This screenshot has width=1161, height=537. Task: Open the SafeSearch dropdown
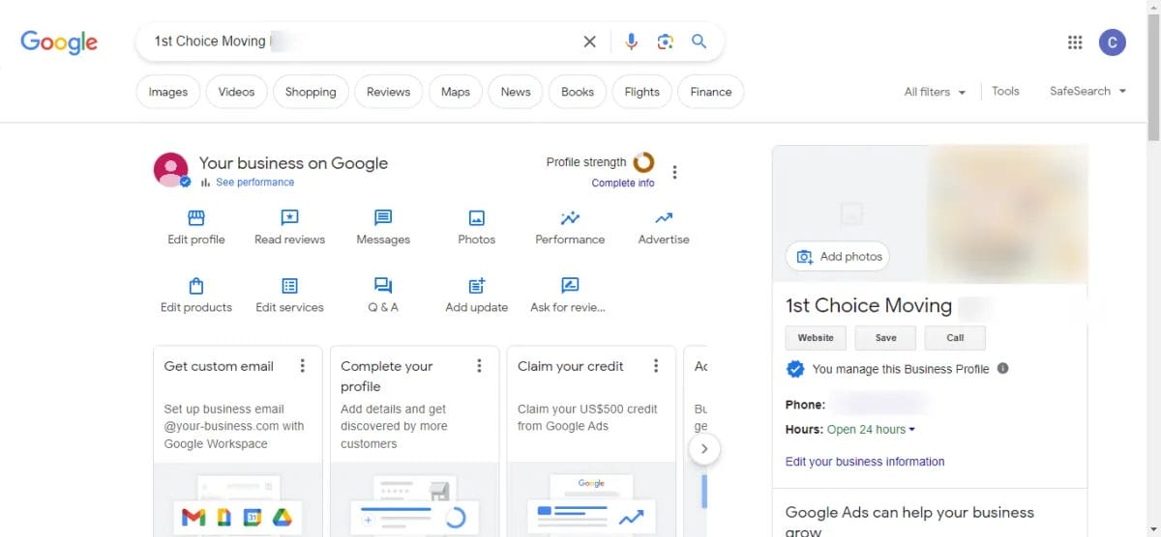pos(1087,91)
